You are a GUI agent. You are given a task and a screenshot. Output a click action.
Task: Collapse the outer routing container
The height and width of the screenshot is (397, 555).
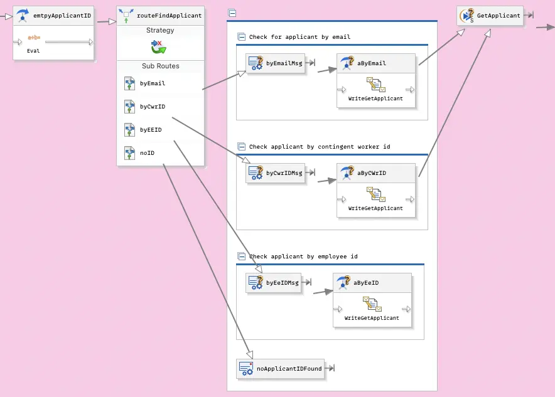(x=232, y=13)
